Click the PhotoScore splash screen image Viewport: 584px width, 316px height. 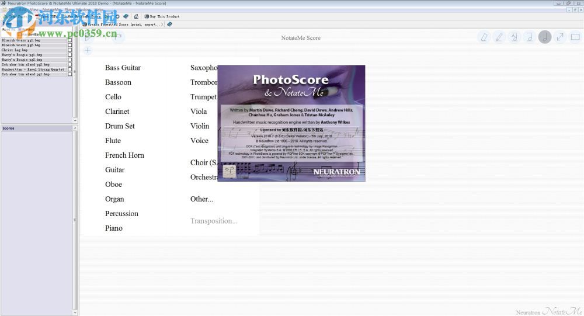pyautogui.click(x=291, y=123)
